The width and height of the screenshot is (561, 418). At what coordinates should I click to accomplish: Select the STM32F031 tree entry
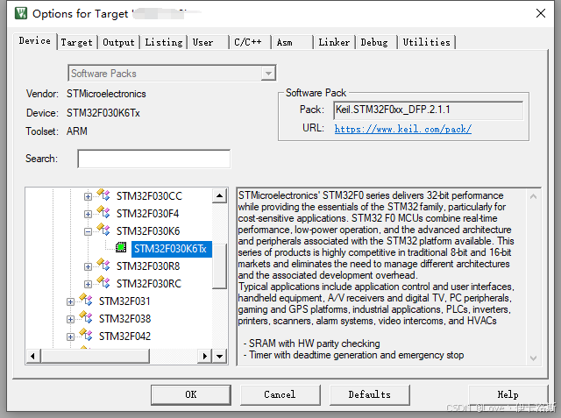[x=124, y=301]
